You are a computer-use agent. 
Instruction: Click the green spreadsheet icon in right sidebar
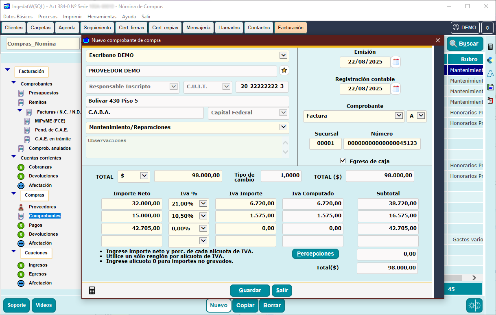pyautogui.click(x=490, y=87)
